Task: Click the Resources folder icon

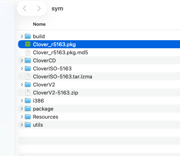Action: coord(28,117)
